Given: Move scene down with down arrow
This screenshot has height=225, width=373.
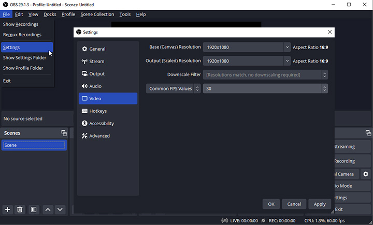Looking at the screenshot, I should pyautogui.click(x=60, y=209).
